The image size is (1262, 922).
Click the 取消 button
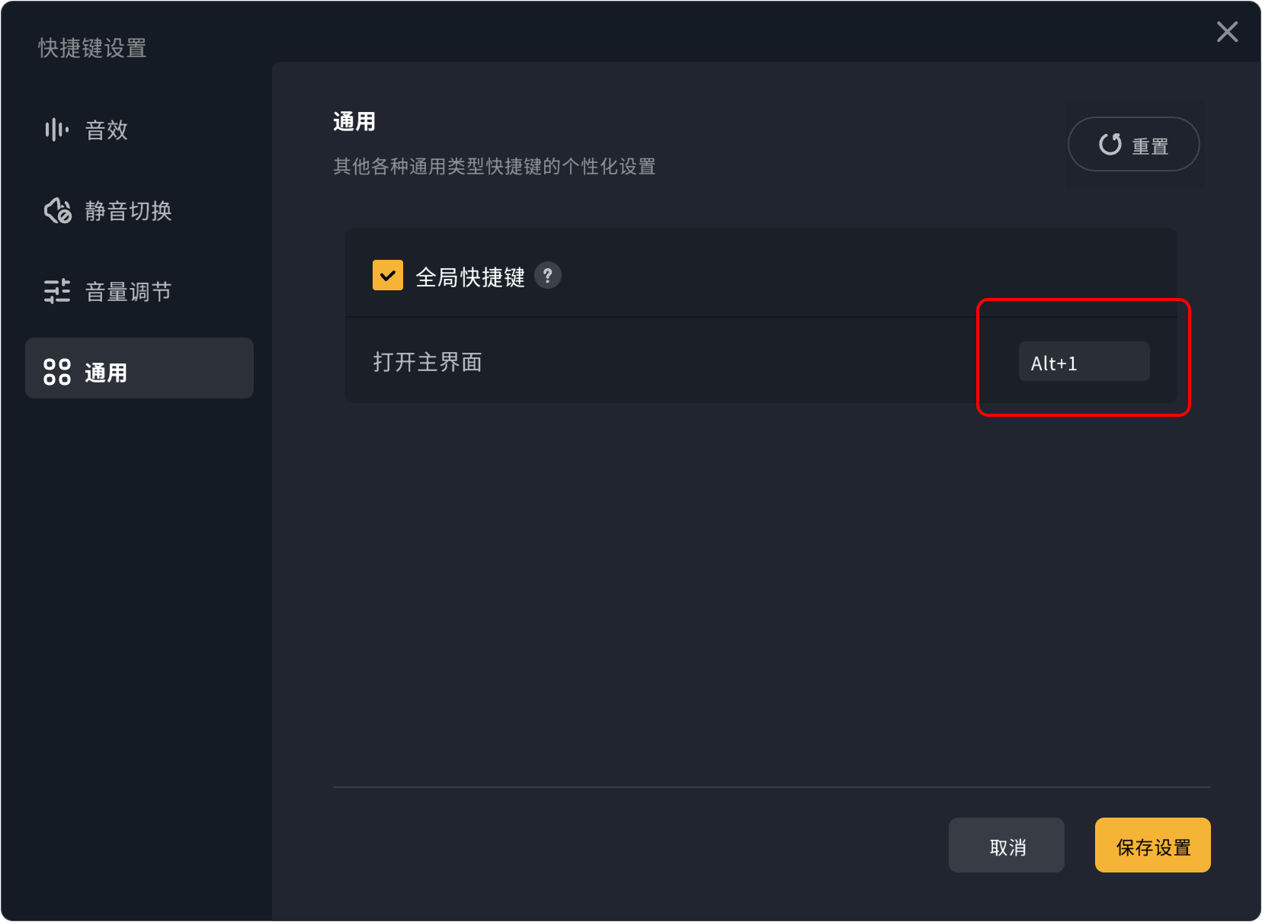[1006, 845]
